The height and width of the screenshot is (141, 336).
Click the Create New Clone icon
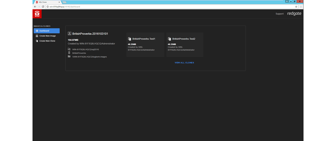coord(37,41)
